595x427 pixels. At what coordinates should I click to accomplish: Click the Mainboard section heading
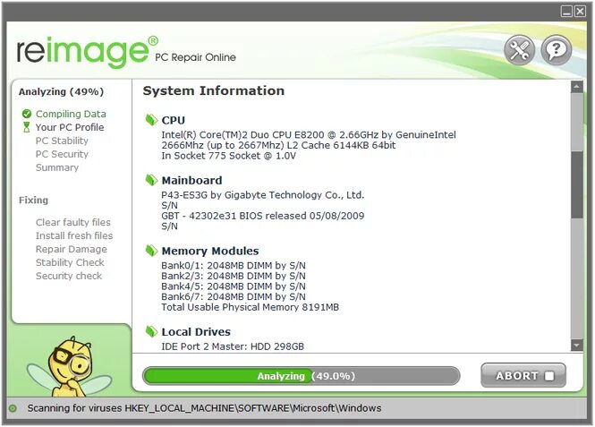pos(192,180)
